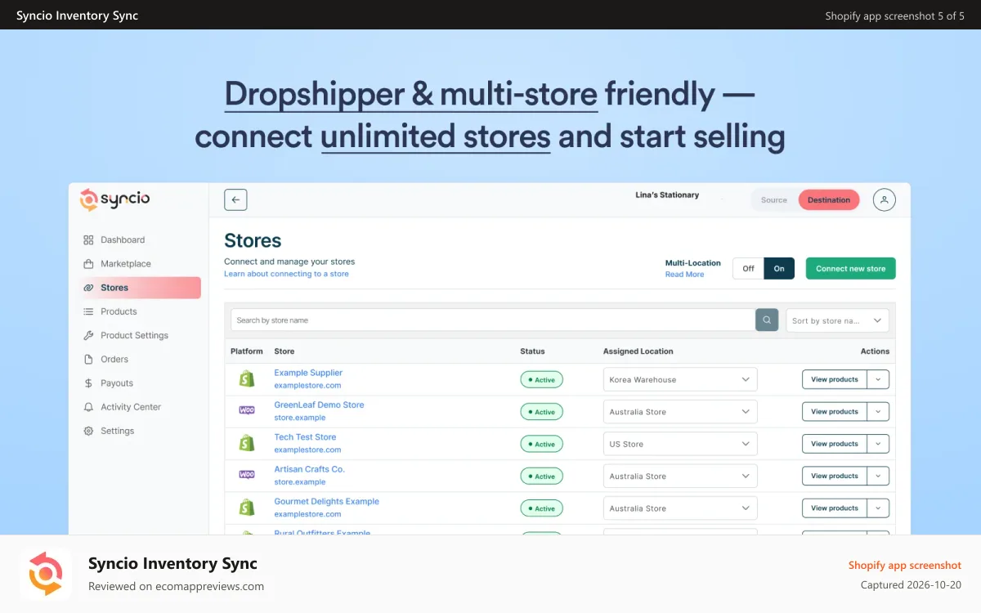This screenshot has height=613, width=981.
Task: Click the Activity Center bell icon
Action: [88, 407]
